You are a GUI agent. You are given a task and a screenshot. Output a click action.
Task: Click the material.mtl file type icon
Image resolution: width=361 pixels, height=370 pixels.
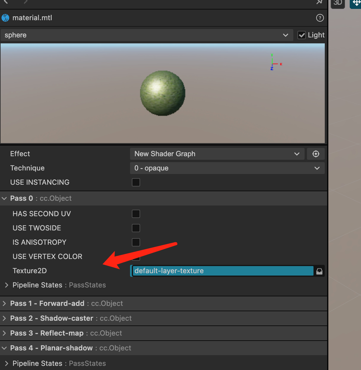5,18
